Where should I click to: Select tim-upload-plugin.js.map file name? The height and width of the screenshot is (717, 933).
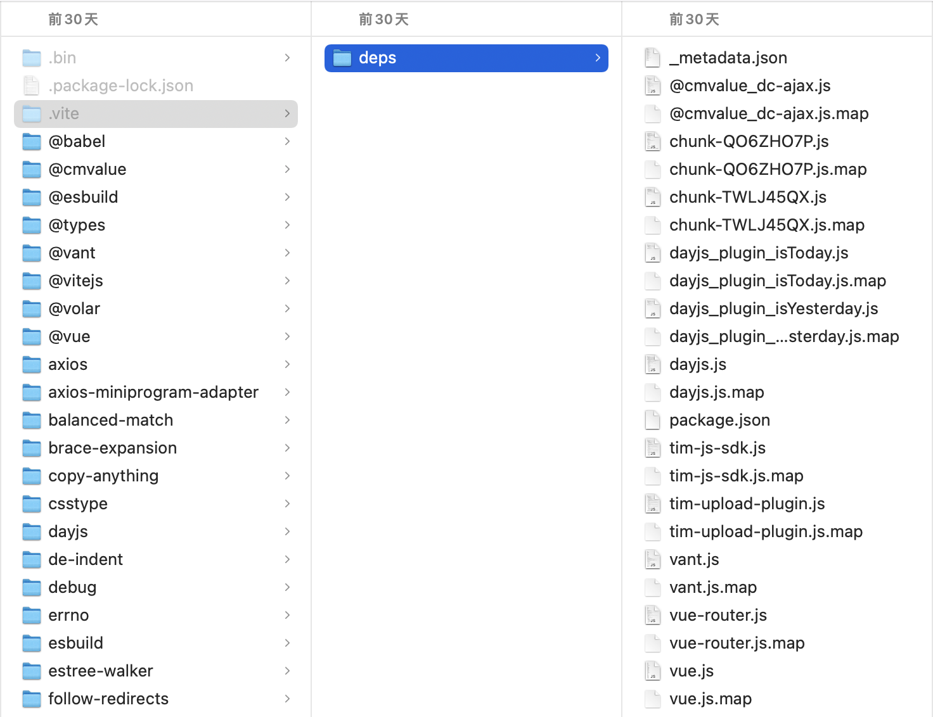point(766,532)
